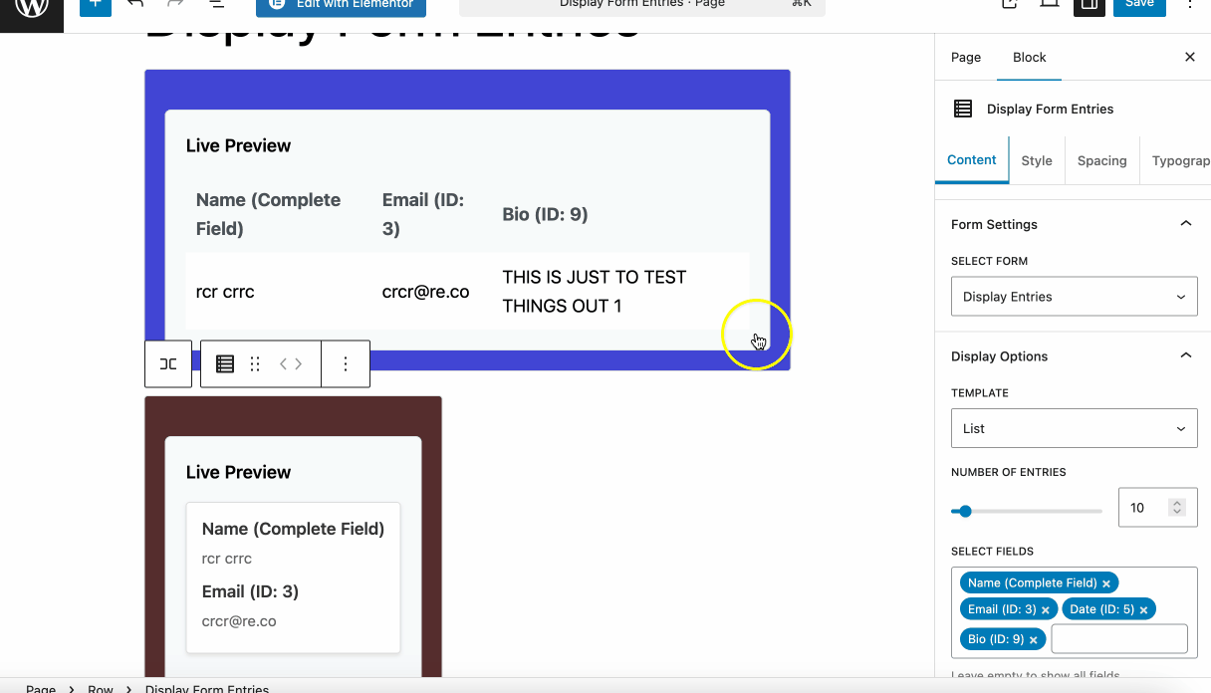Adjust the Number of Entries slider

[1027, 511]
